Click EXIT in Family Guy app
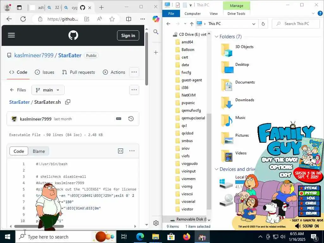Viewport: 324px width, 243px height. (x=285, y=175)
